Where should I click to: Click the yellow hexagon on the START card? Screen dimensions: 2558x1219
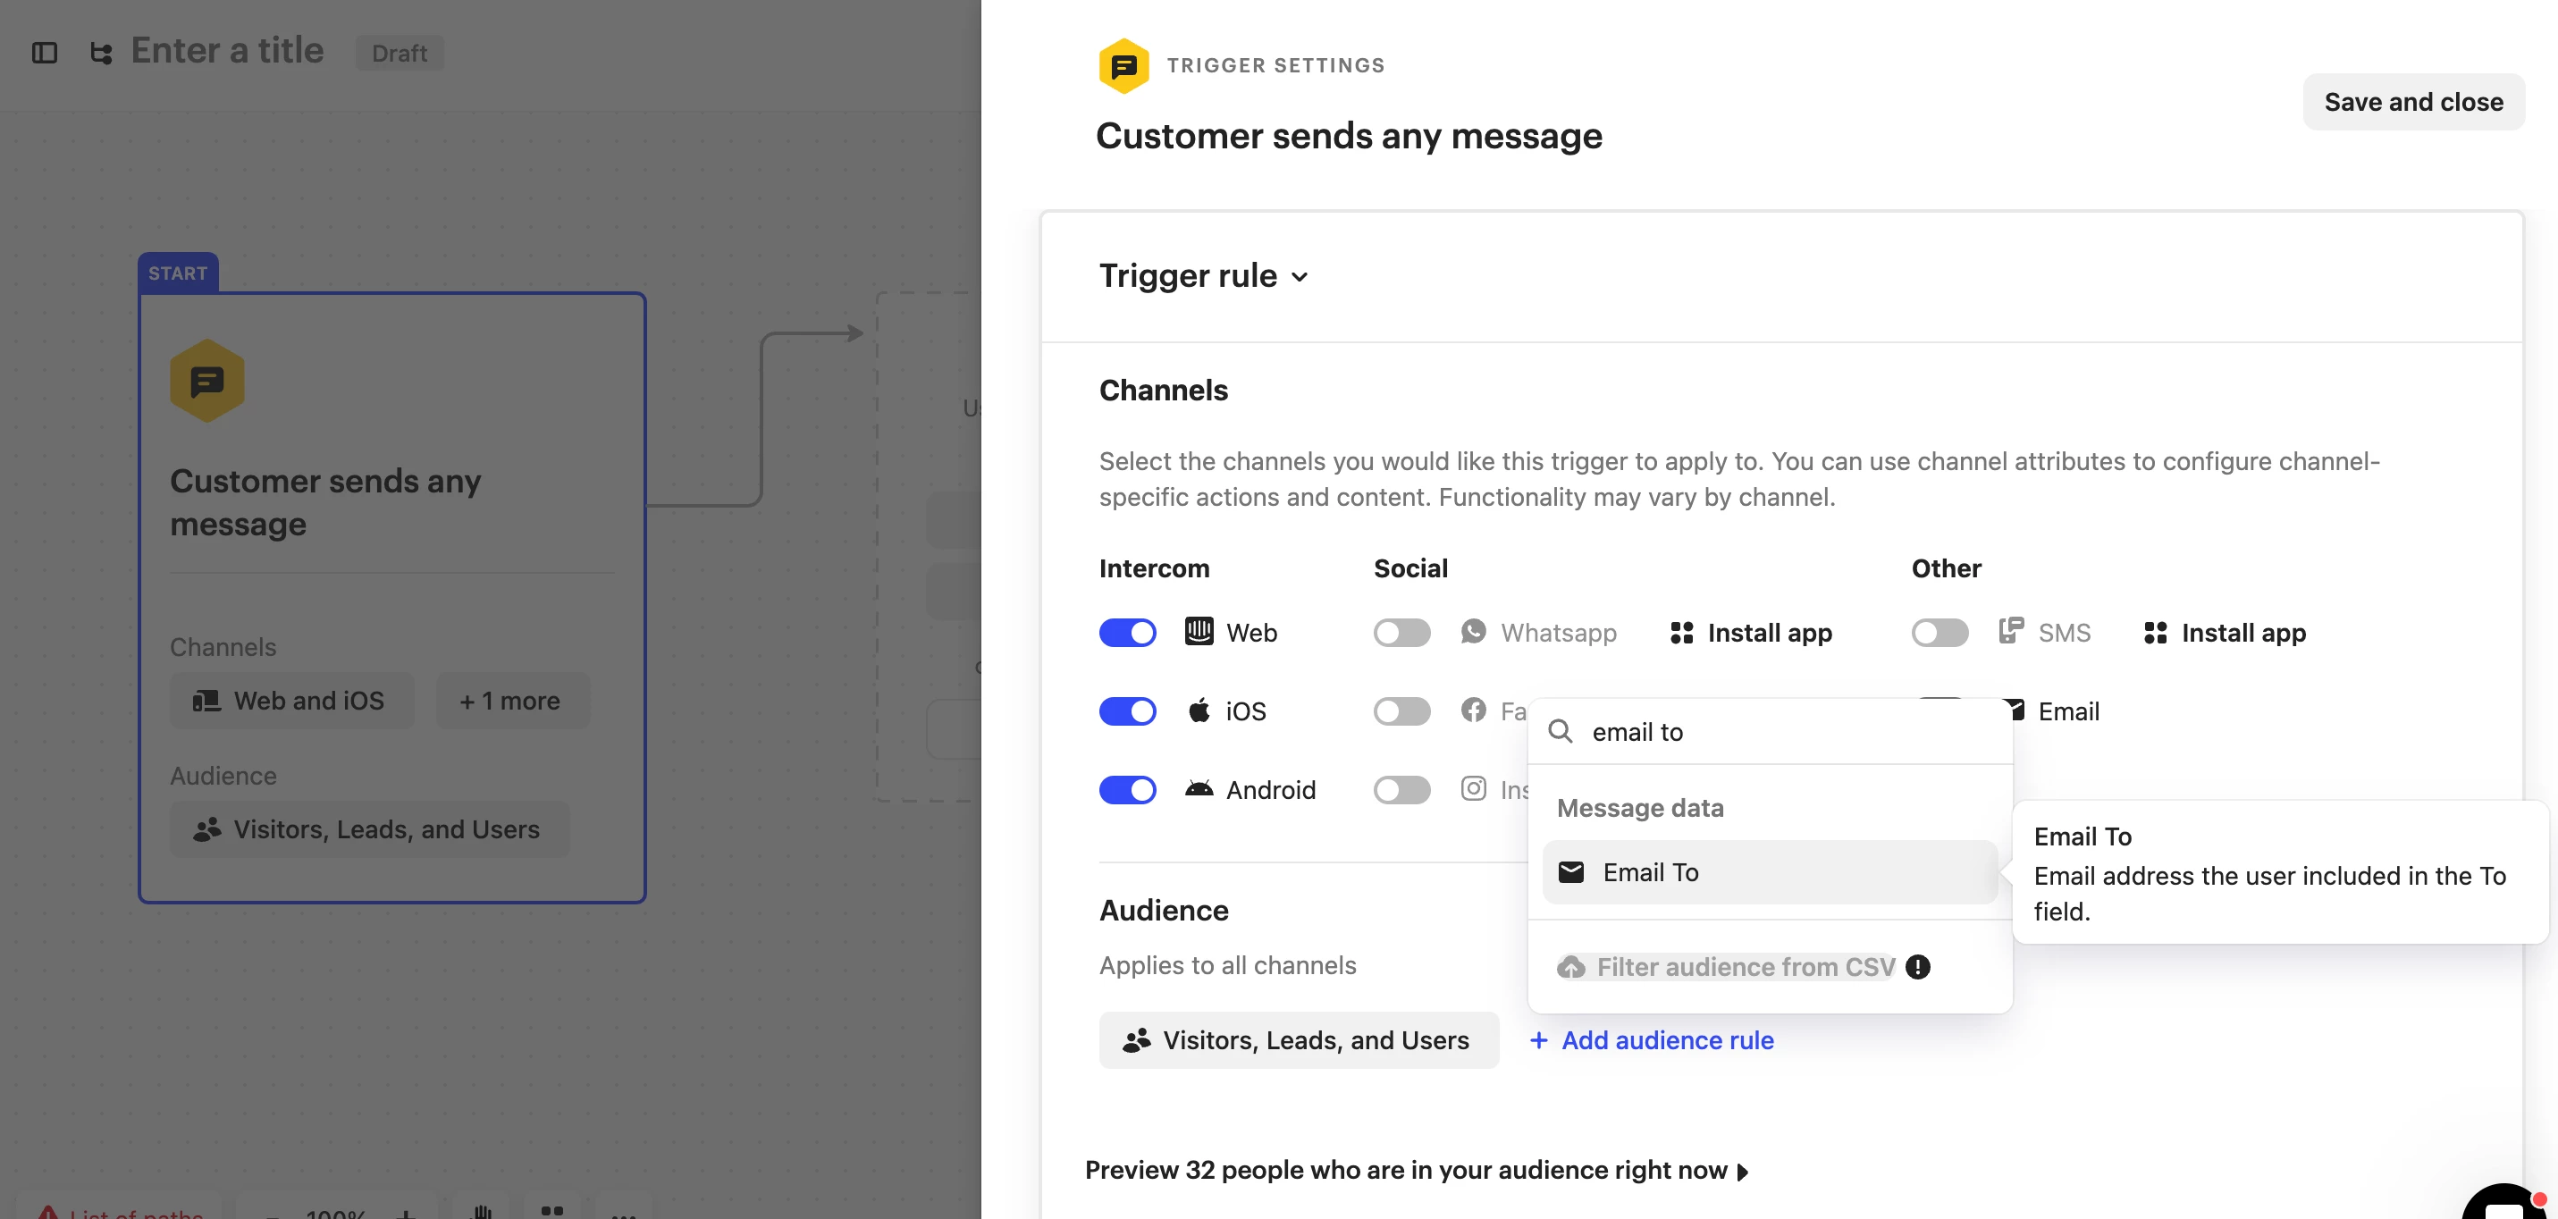(206, 382)
